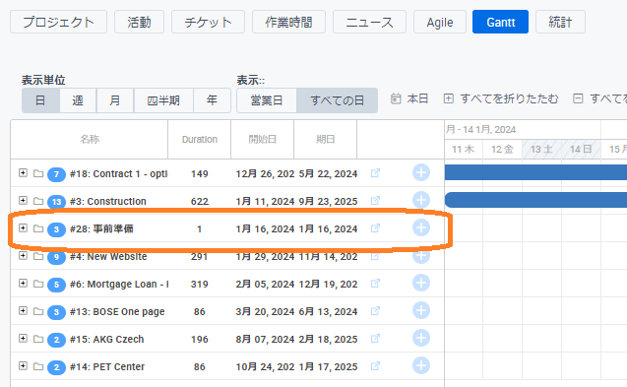Sort by 名称 column header
The image size is (627, 387).
(90, 139)
